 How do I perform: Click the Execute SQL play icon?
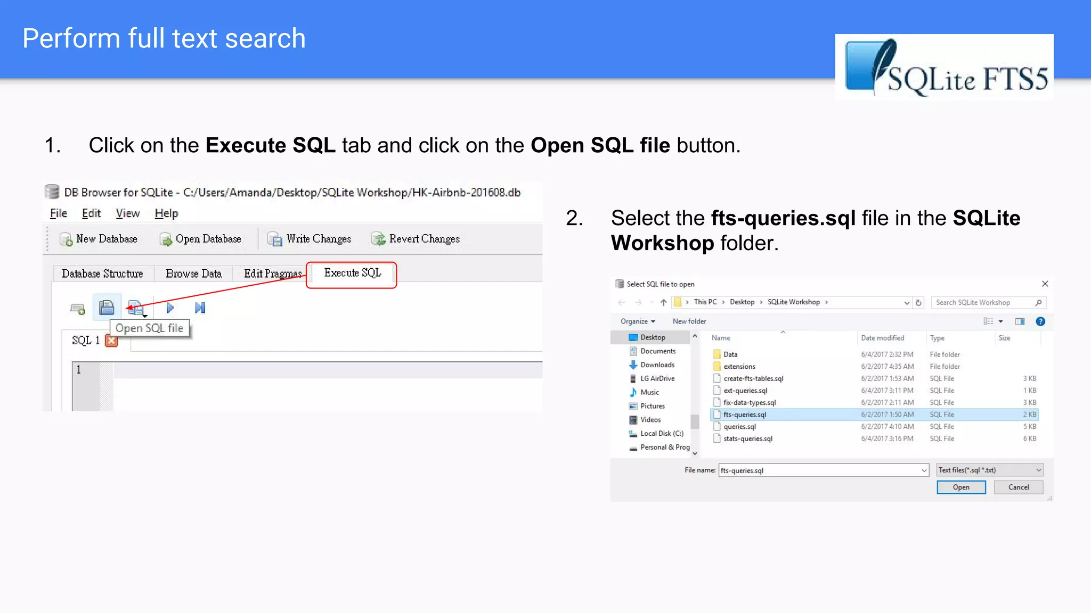pos(170,308)
